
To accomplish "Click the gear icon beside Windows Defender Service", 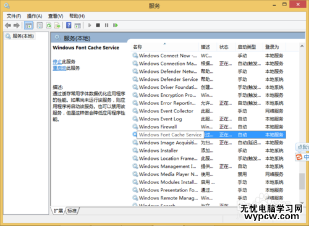I will (135, 79).
